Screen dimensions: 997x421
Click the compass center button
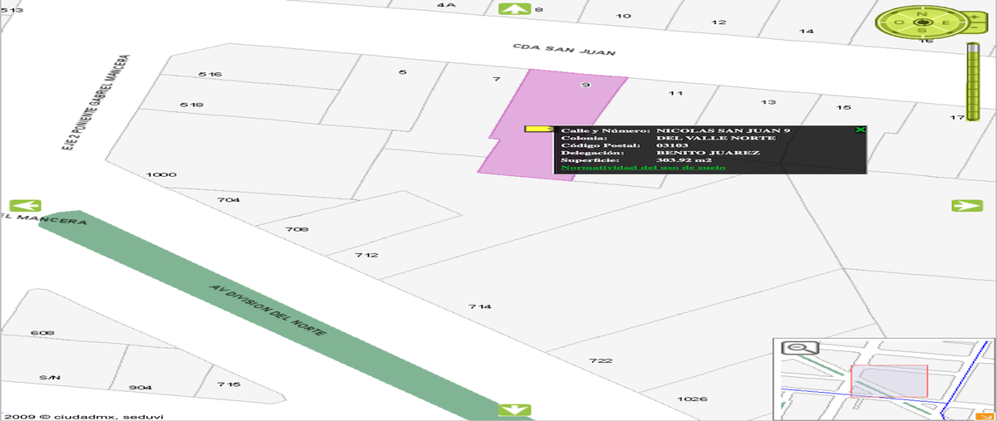921,22
